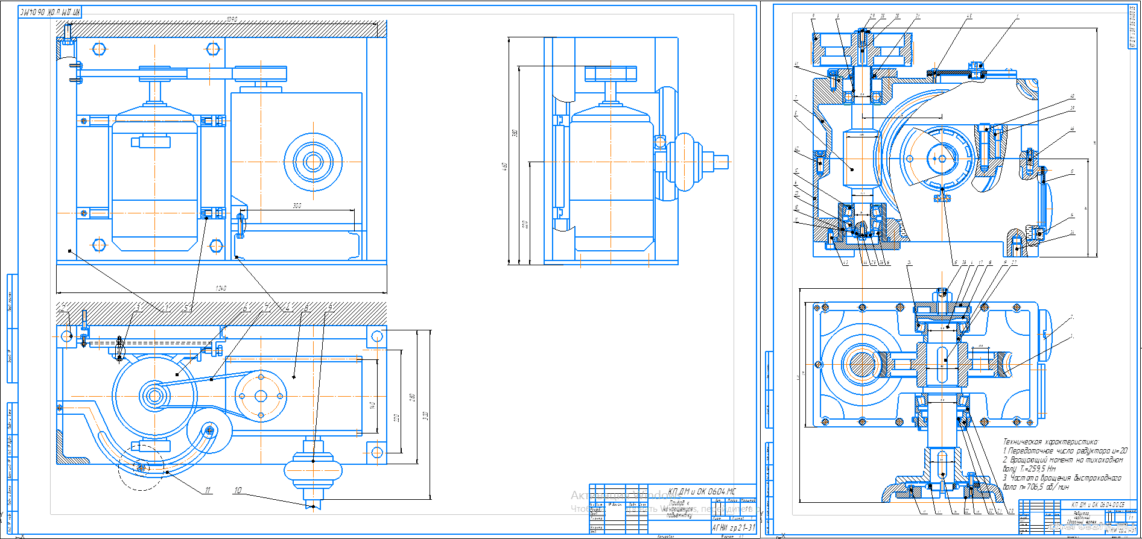Select the 1090 top dimension text
Screen dimensions: 1142x539
tap(232, 20)
